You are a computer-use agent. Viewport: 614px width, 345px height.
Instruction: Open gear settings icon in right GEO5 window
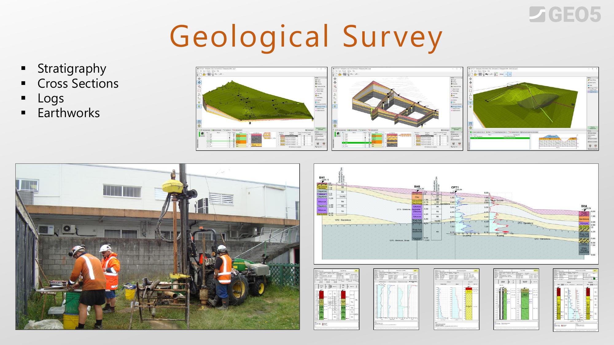[x=471, y=128]
